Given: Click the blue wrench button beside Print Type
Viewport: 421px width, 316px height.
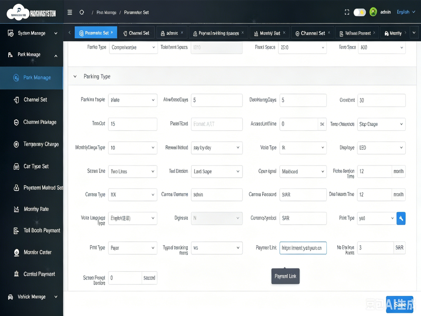Looking at the screenshot, I should 401,219.
